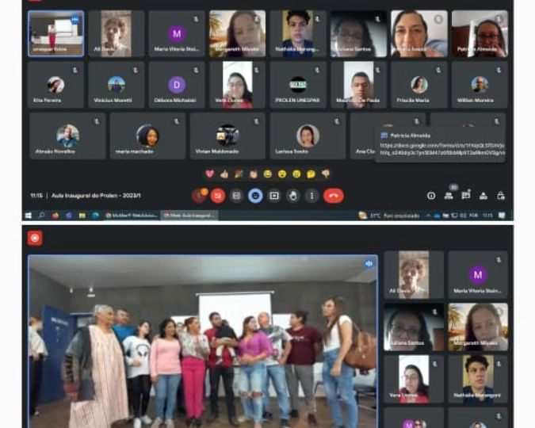The height and width of the screenshot is (428, 535).
Task: Open the Google Forms link in chat popup
Action: [442, 149]
